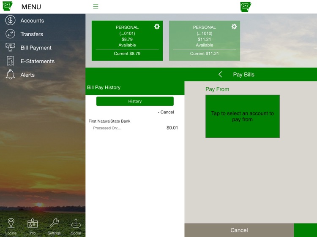The height and width of the screenshot is (237, 317).
Task: Click the Bill Pay History header
Action: [104, 87]
